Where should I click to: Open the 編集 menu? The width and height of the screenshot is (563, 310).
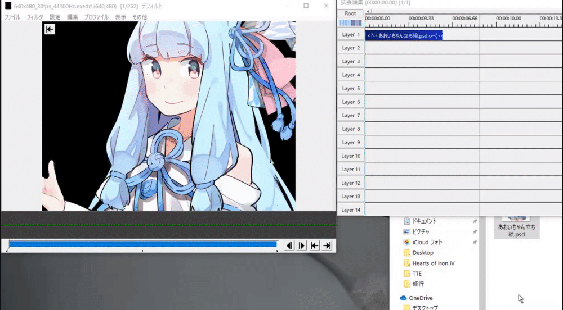point(72,17)
